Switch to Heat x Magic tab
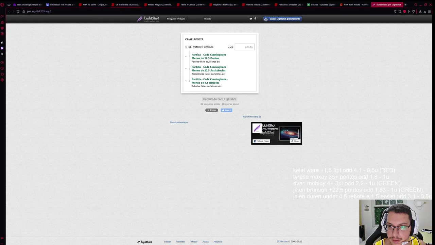Viewport: 435px width, 245px height. pyautogui.click(x=158, y=4)
